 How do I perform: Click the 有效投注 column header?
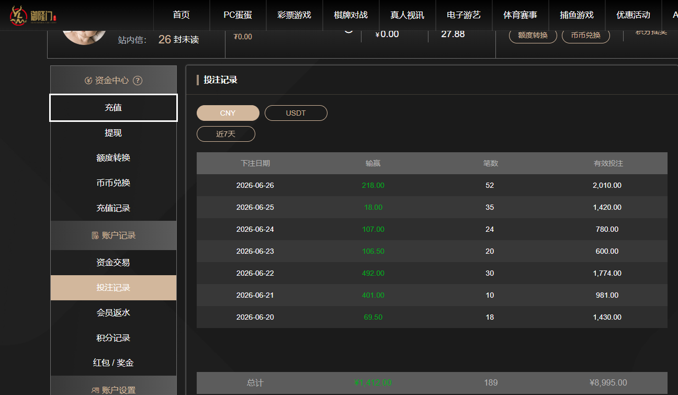608,163
